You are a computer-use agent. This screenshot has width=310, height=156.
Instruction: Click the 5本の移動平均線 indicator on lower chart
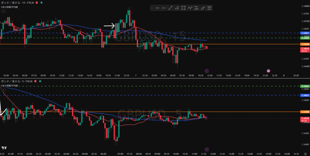coord(9,86)
